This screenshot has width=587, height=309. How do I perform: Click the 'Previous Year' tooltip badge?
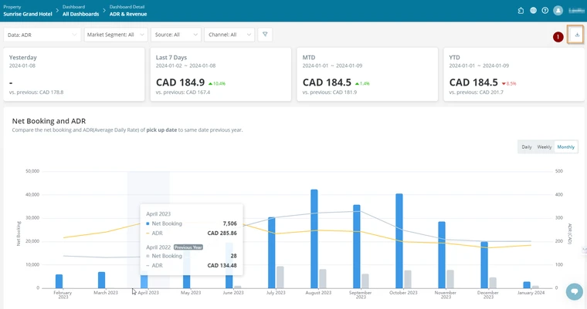[188, 247]
